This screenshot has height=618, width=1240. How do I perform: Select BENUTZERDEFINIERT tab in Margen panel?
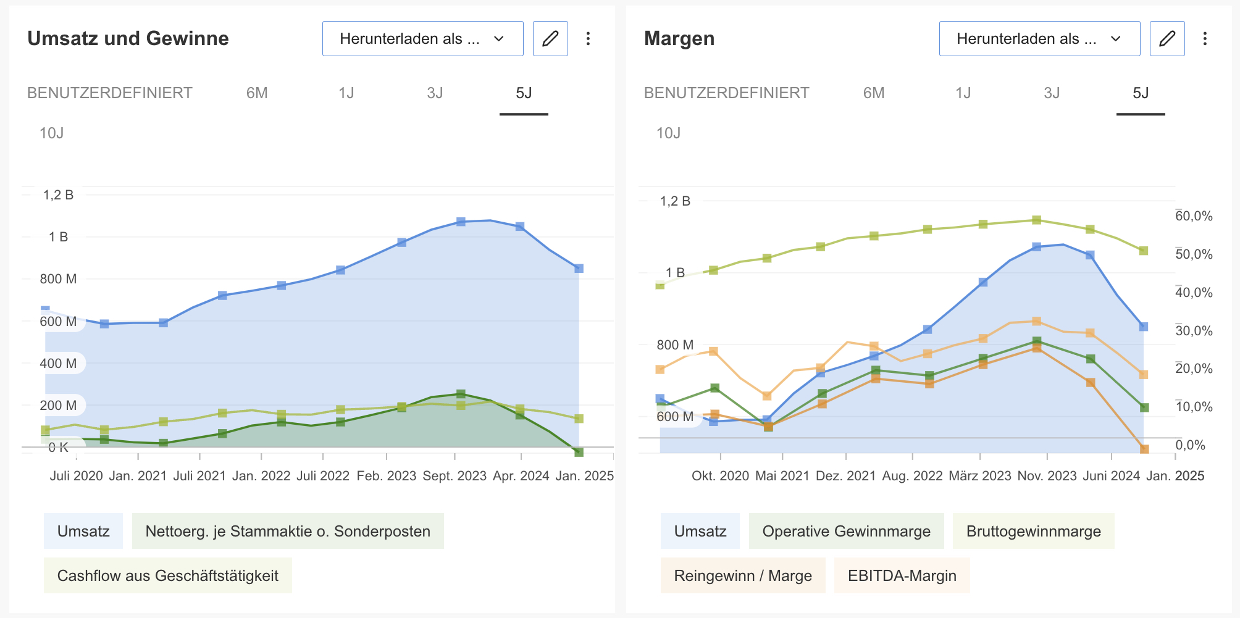point(727,93)
